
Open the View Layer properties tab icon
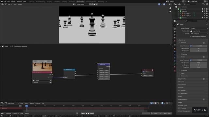pos(175,35)
